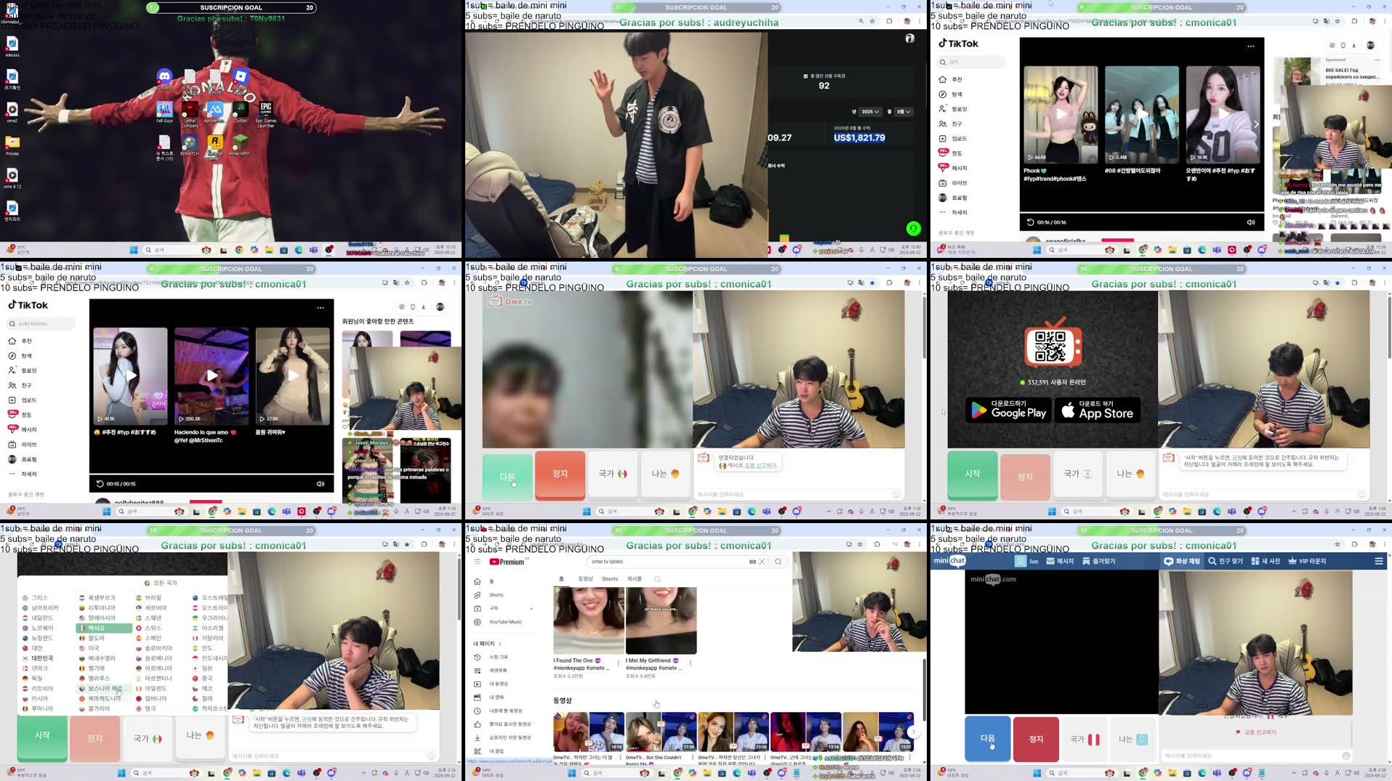Open the Lethal Company desktop shortcut
The width and height of the screenshot is (1392, 781).
[190, 113]
